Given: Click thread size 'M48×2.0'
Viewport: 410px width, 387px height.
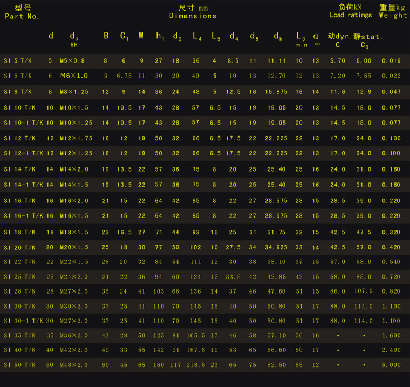Looking at the screenshot, I should (x=74, y=365).
